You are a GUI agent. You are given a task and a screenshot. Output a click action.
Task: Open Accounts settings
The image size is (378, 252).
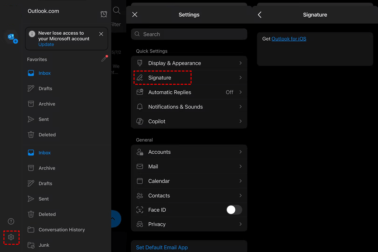[189, 152]
